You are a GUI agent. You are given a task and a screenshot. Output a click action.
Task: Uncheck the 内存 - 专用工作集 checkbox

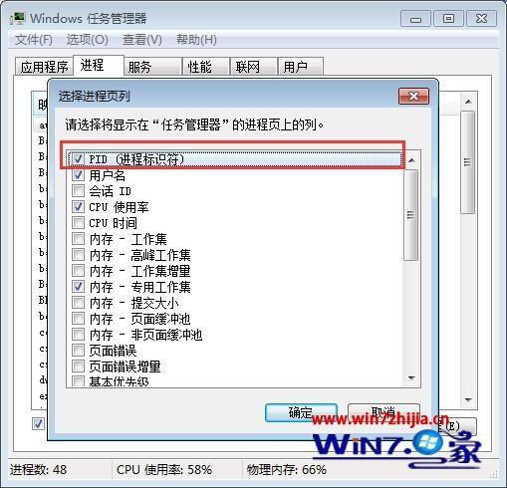point(78,286)
